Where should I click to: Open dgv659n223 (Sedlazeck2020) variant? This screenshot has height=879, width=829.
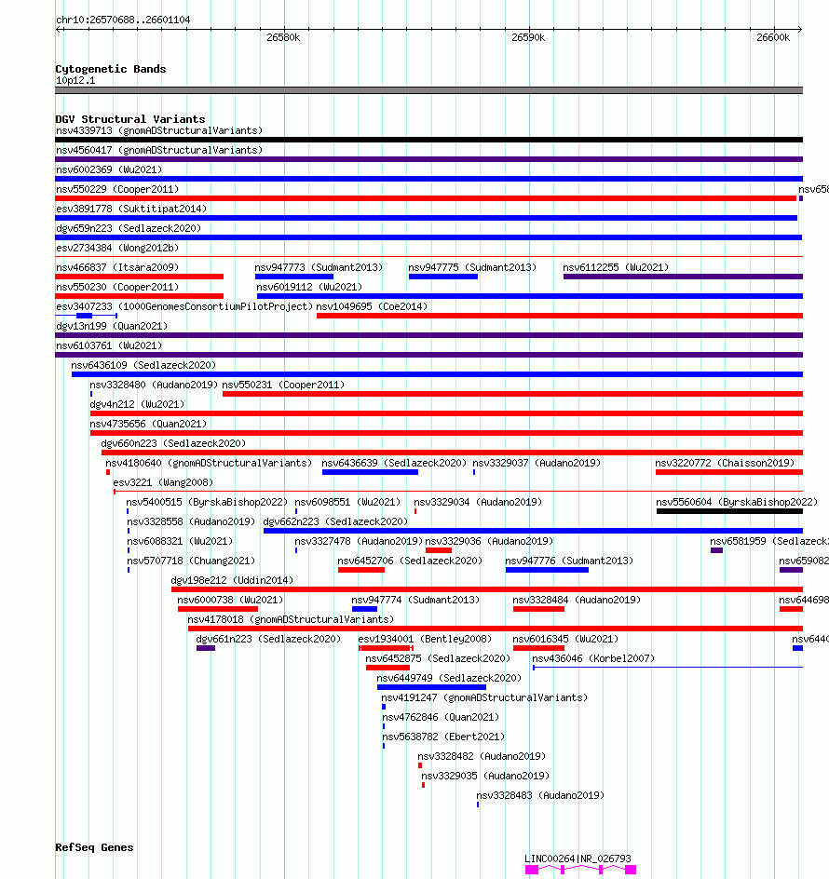coord(129,229)
